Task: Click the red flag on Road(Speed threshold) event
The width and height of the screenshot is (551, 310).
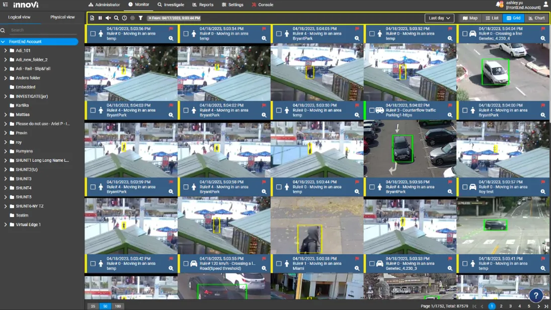Action: click(x=264, y=259)
